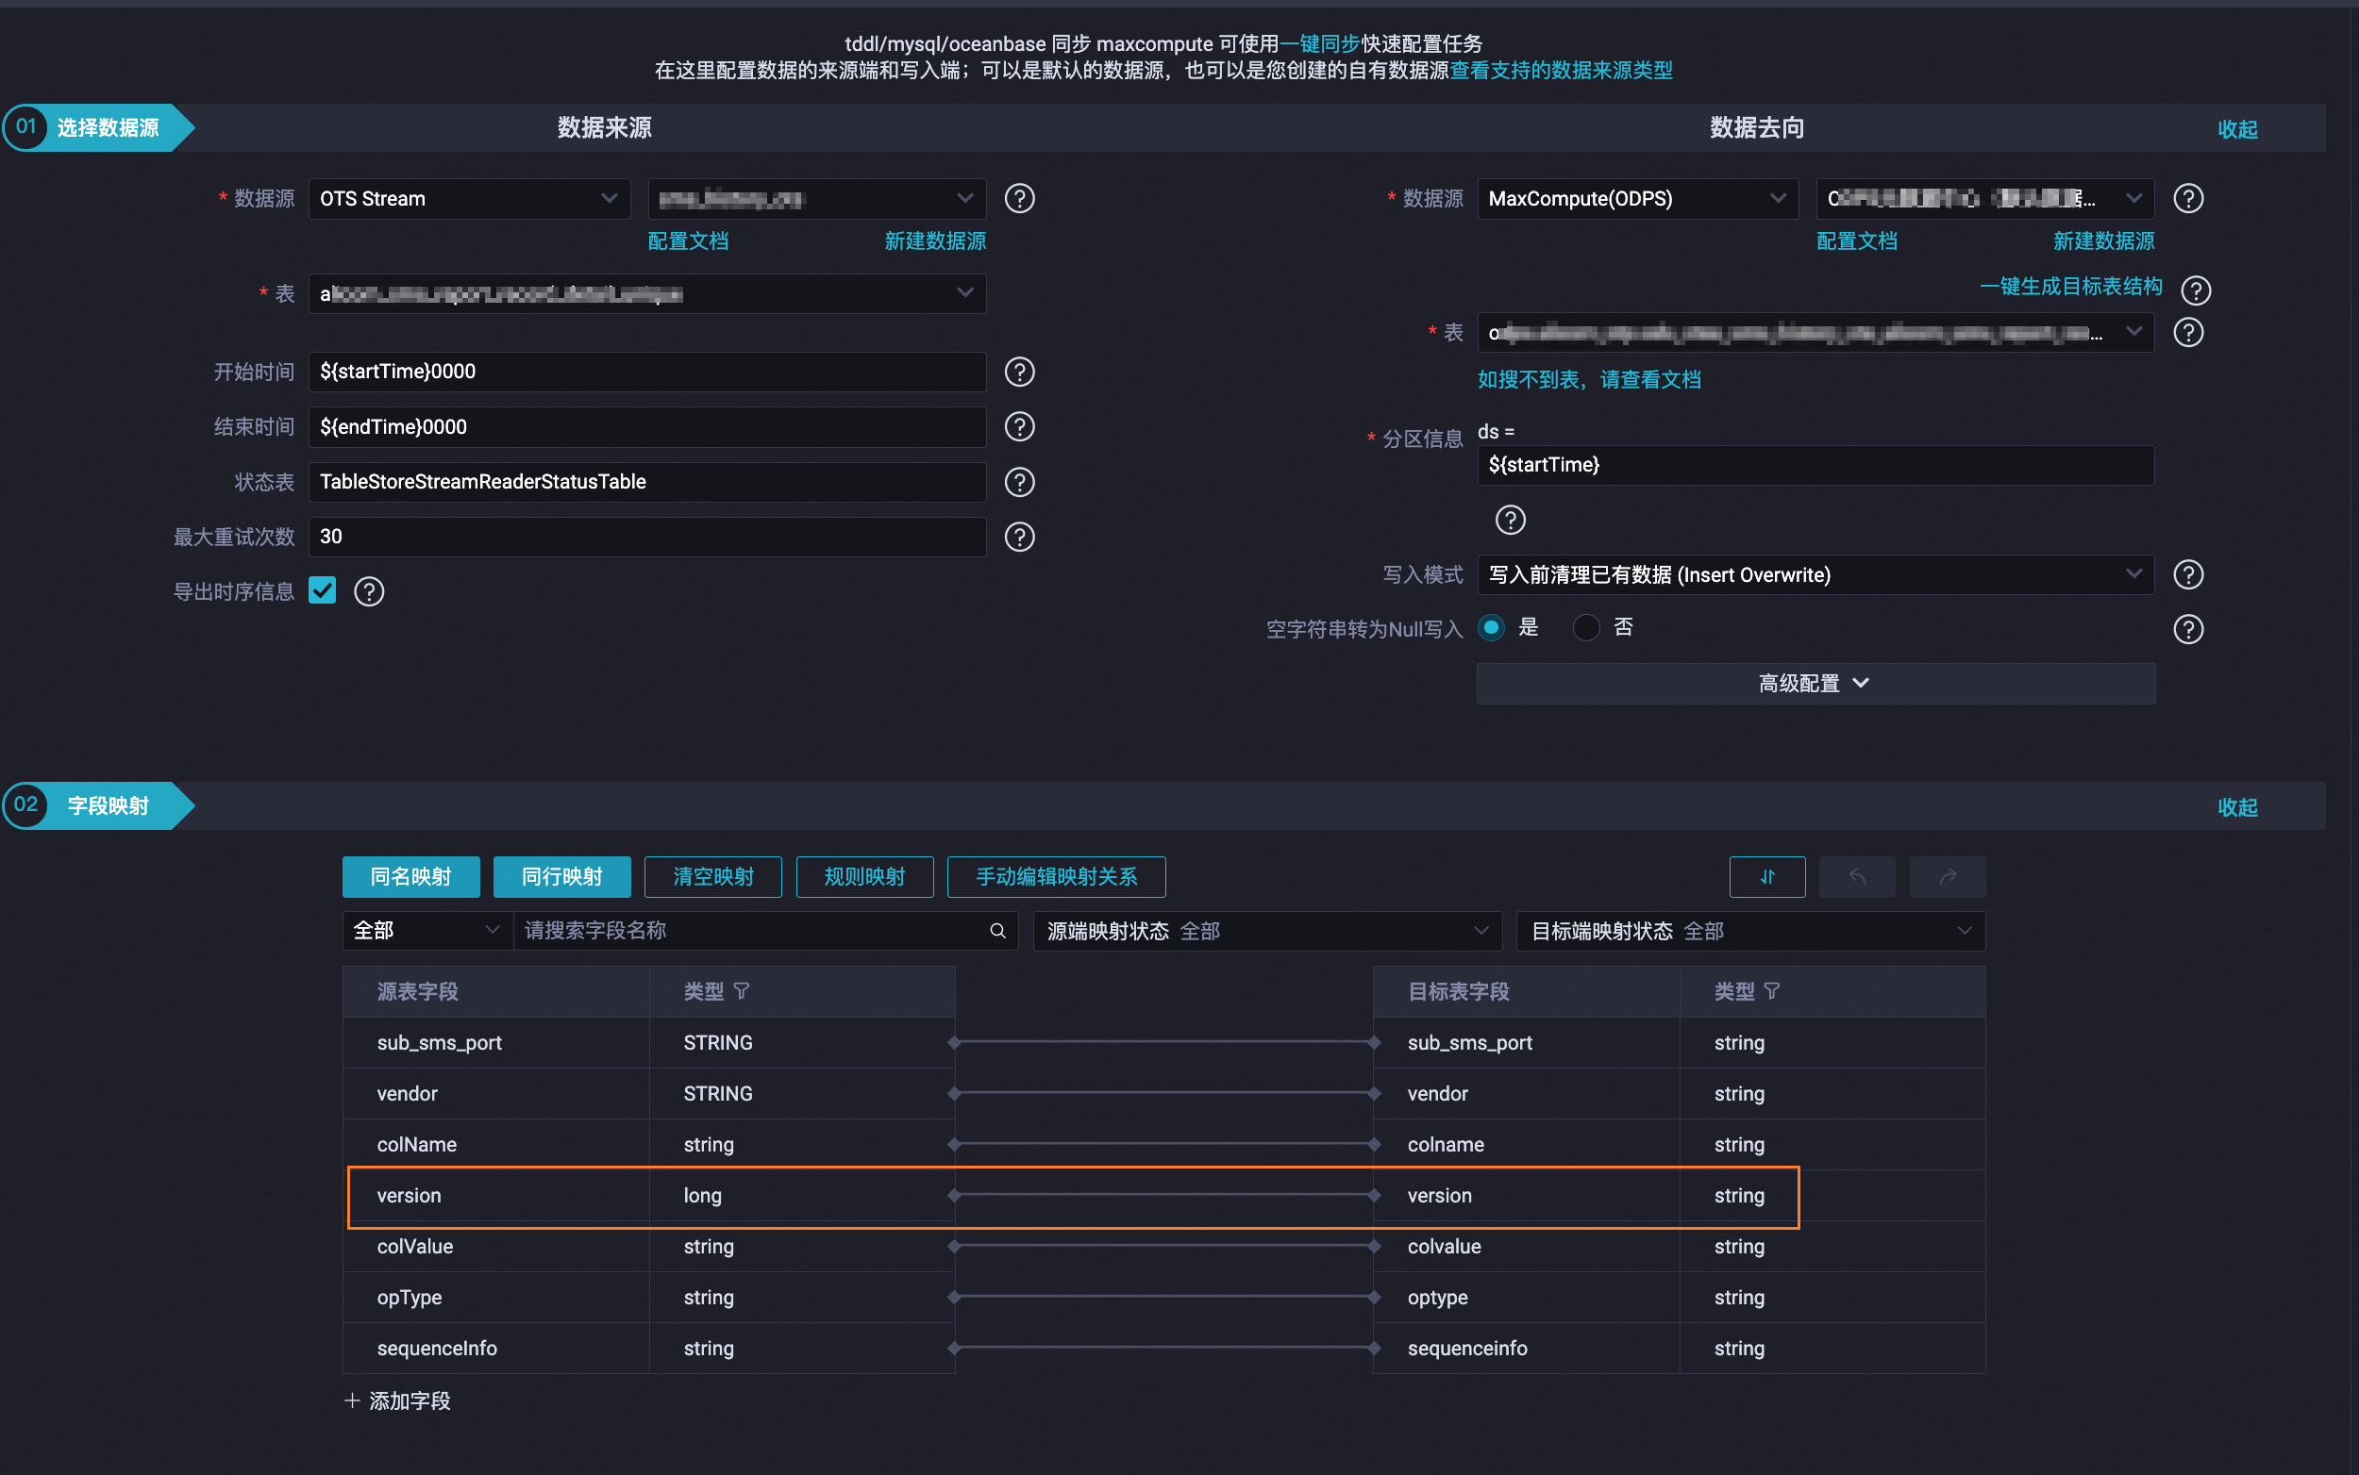
Task: Click help icon next to 一键生成目标表结构
Action: (x=2195, y=290)
